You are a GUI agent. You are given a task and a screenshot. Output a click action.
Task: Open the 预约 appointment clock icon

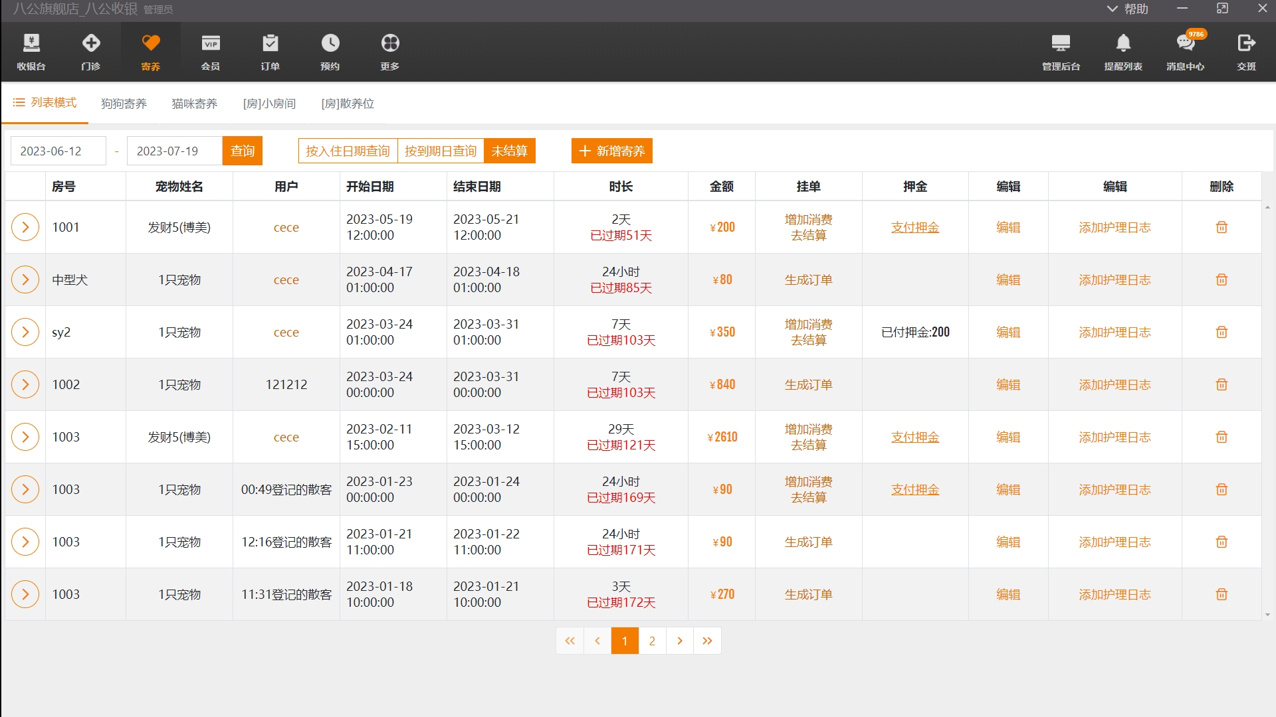[x=330, y=52]
